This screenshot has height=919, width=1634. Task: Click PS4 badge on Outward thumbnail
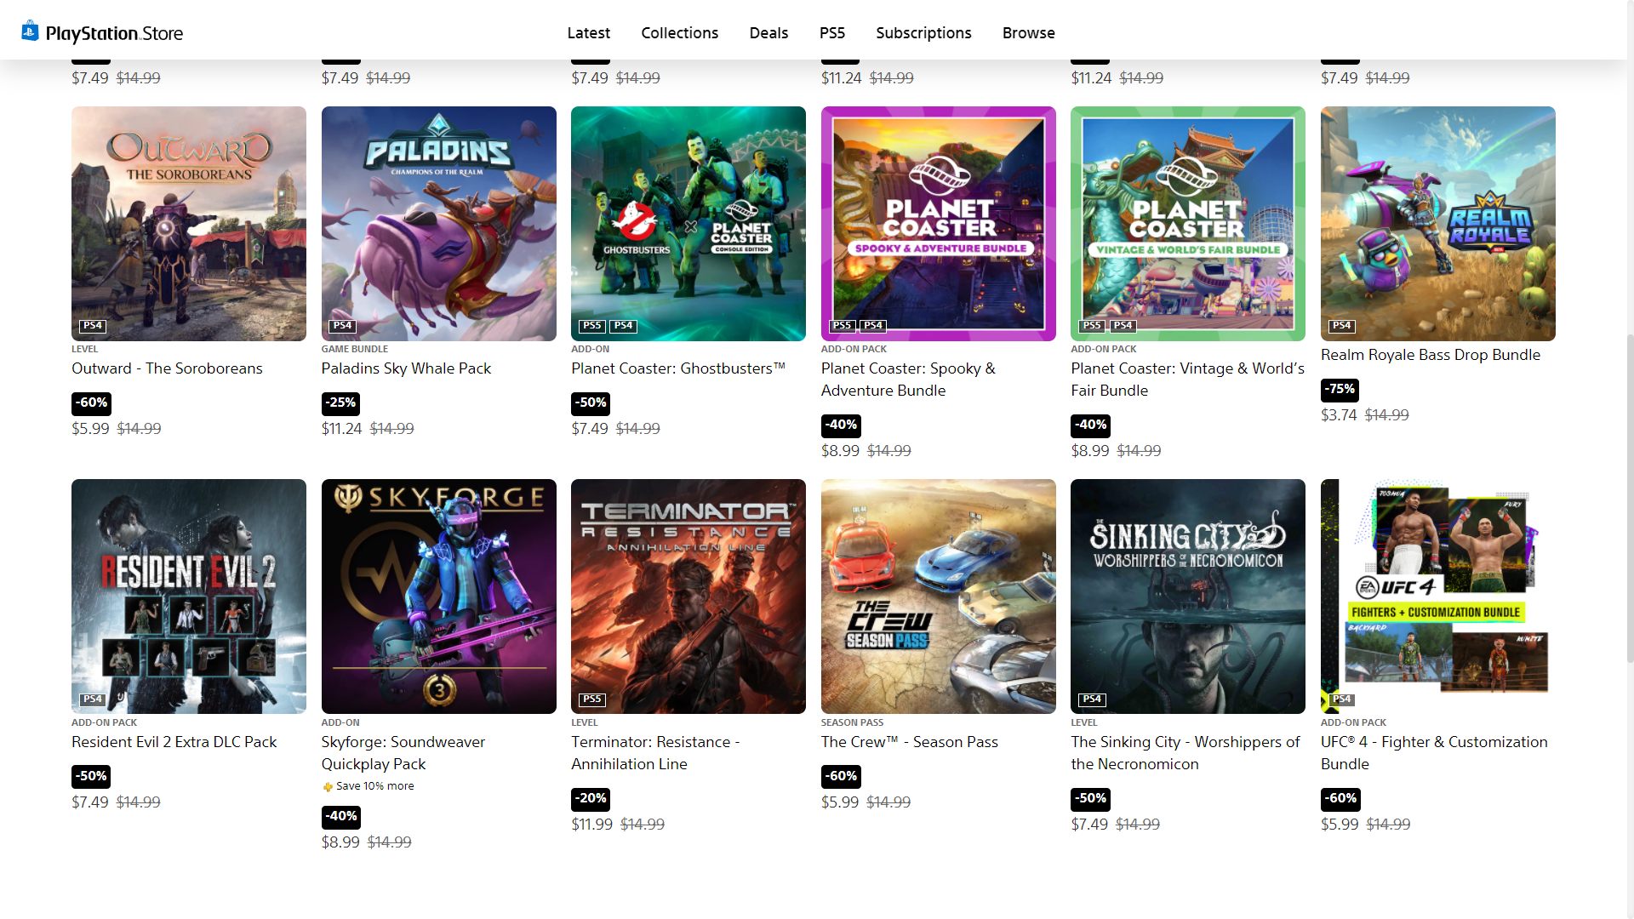point(92,326)
